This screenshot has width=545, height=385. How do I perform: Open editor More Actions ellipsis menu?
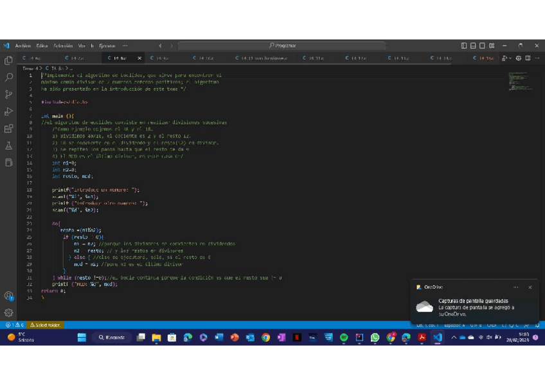pyautogui.click(x=537, y=58)
